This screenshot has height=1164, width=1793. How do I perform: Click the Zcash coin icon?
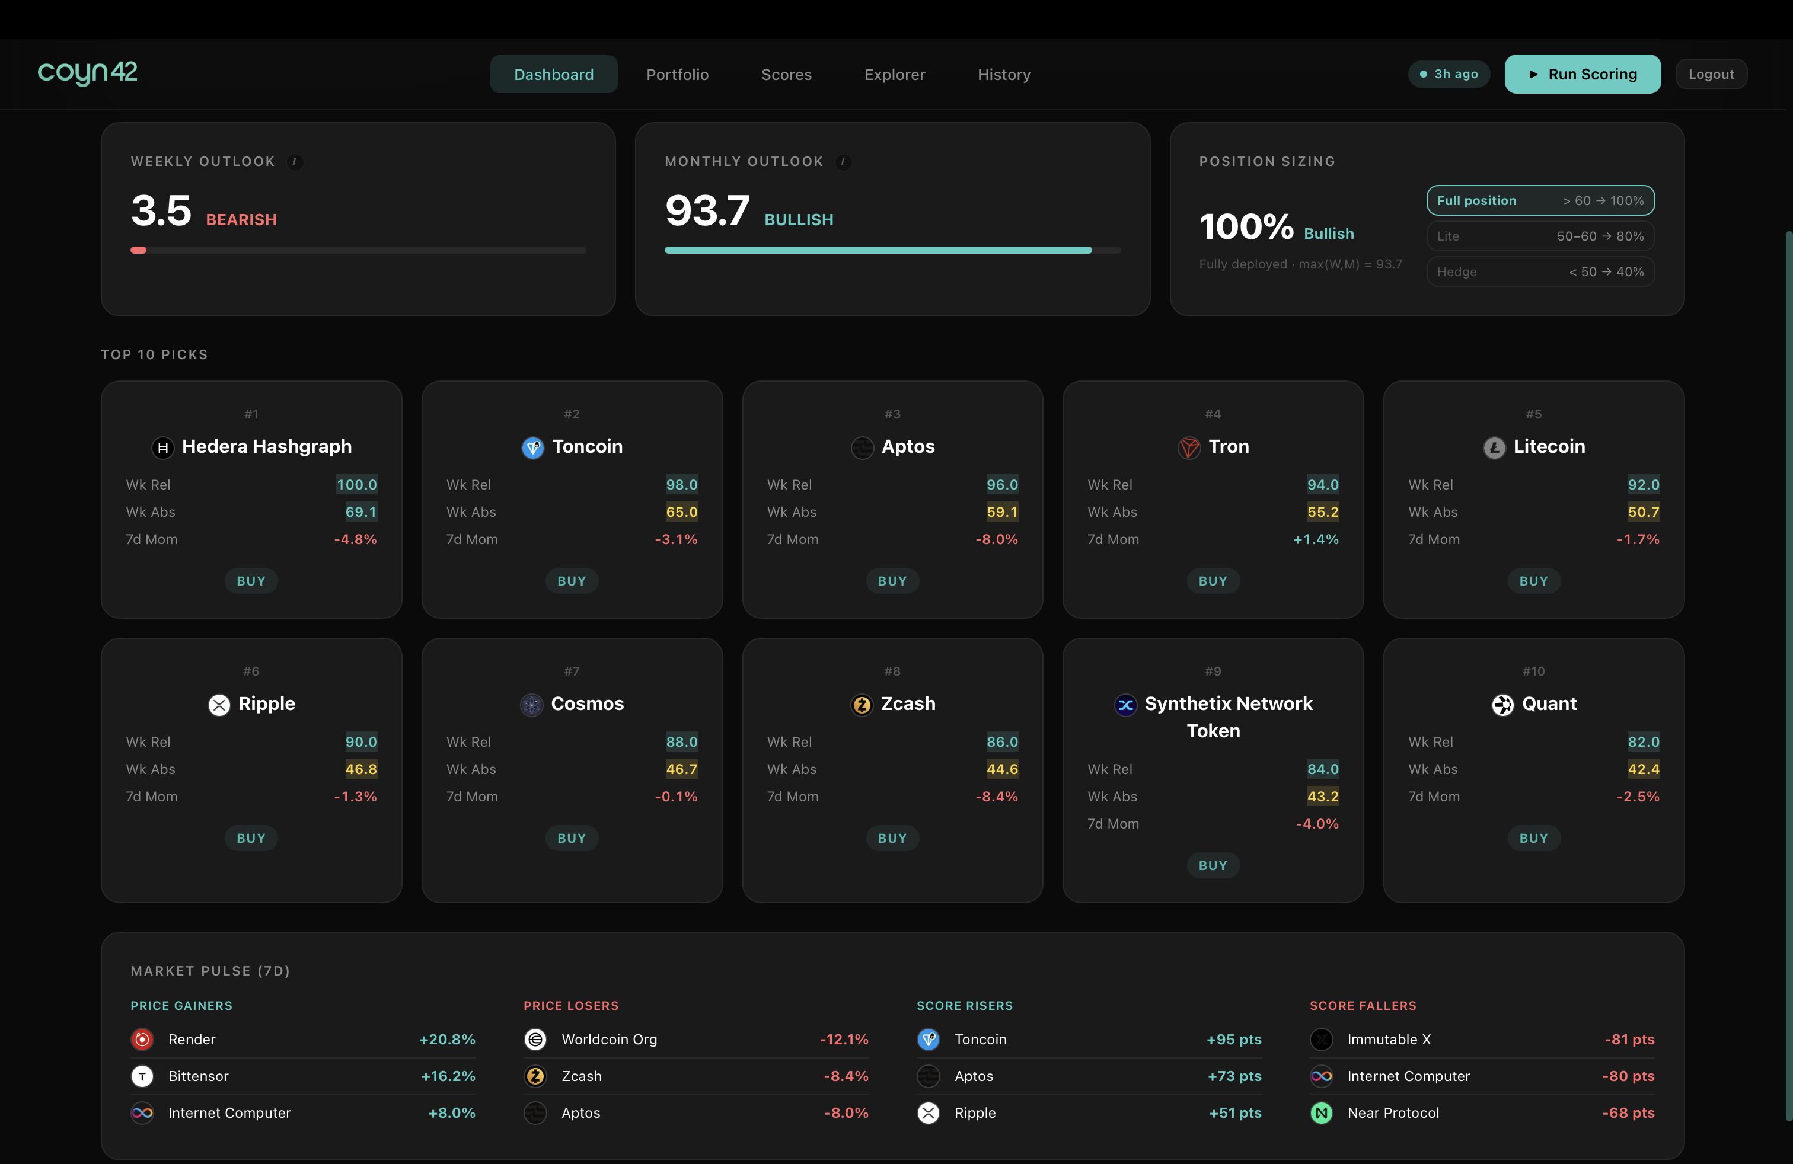tap(863, 705)
